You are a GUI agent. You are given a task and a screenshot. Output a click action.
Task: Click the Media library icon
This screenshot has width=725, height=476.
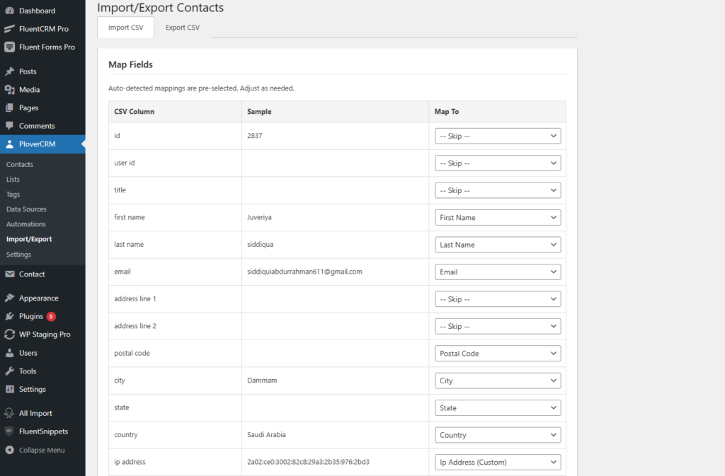point(9,90)
